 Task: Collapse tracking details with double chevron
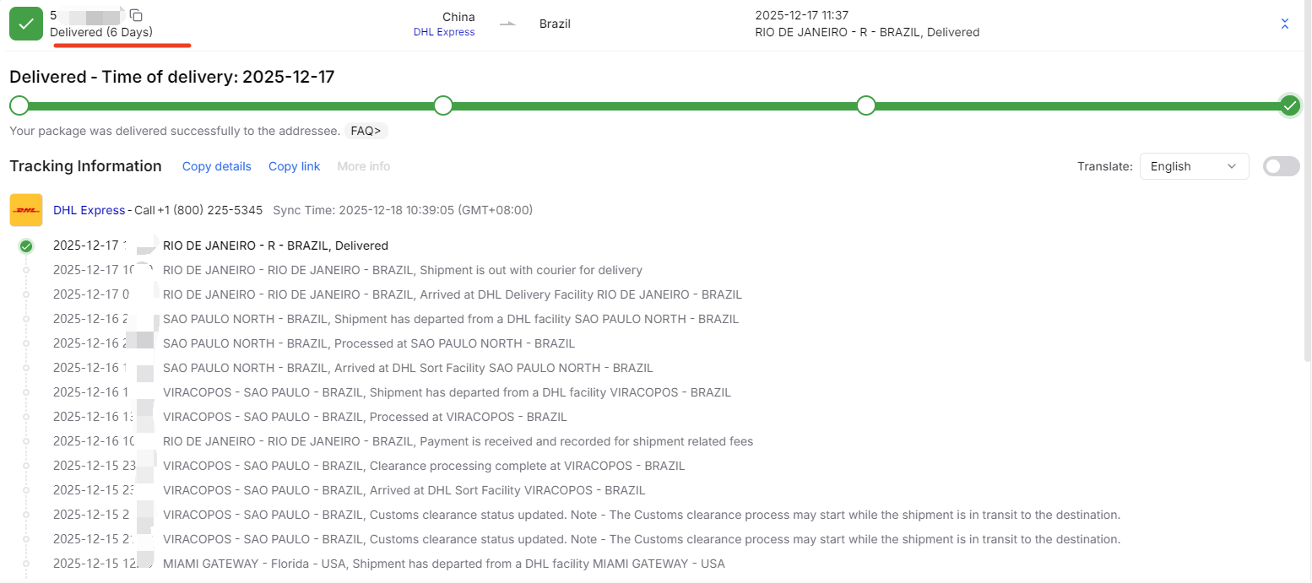pyautogui.click(x=1285, y=24)
